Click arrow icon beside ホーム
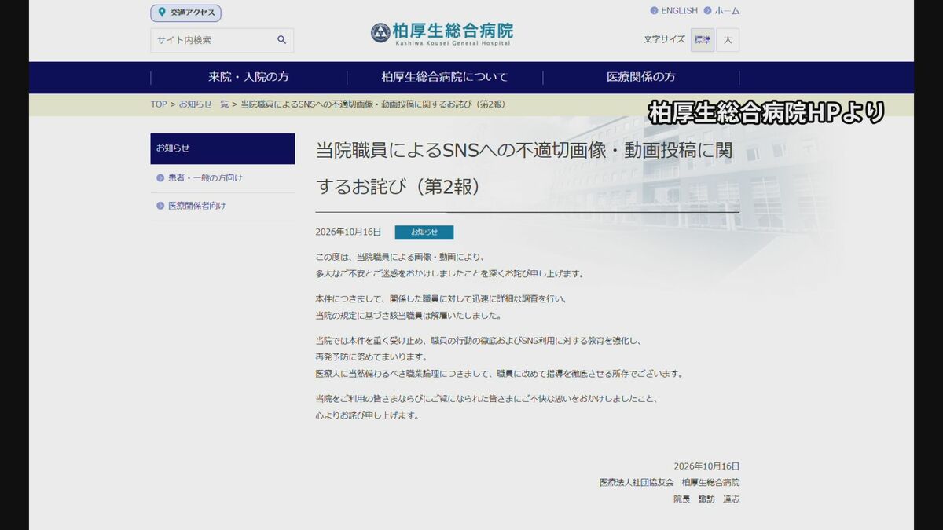The width and height of the screenshot is (943, 530). [x=707, y=11]
